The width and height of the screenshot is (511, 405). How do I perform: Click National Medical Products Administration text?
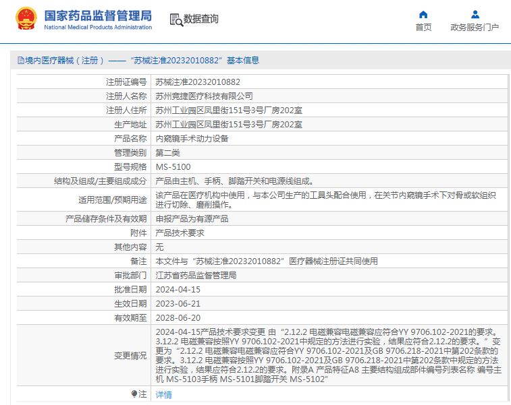click(x=98, y=28)
